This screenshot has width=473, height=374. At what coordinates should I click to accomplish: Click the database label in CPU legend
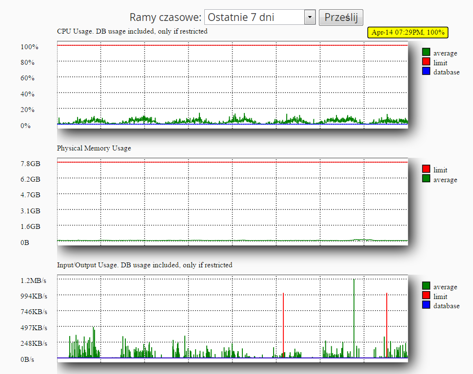tap(447, 73)
